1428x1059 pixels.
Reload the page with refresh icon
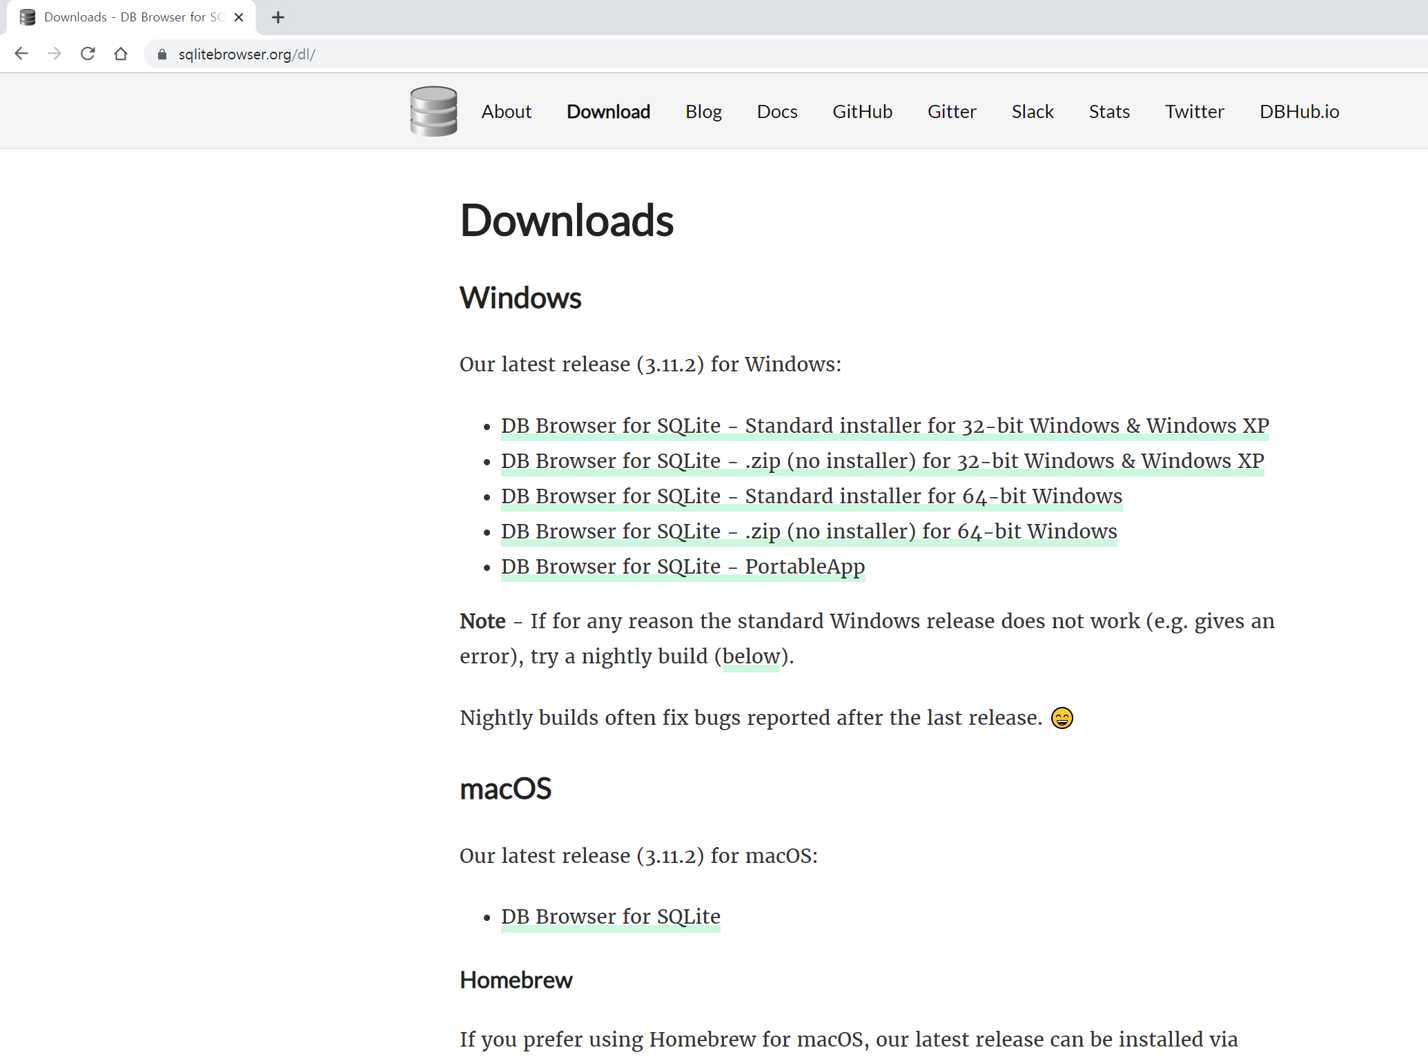(x=88, y=54)
